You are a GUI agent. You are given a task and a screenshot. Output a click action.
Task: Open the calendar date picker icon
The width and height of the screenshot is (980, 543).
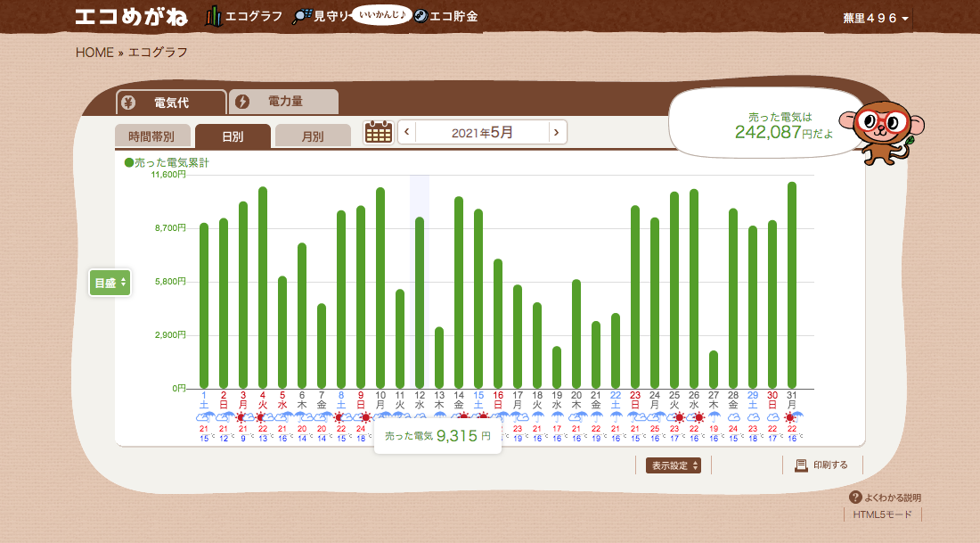tap(379, 133)
